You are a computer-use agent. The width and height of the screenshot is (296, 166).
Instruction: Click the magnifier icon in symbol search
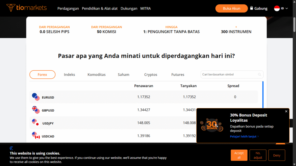259,74
